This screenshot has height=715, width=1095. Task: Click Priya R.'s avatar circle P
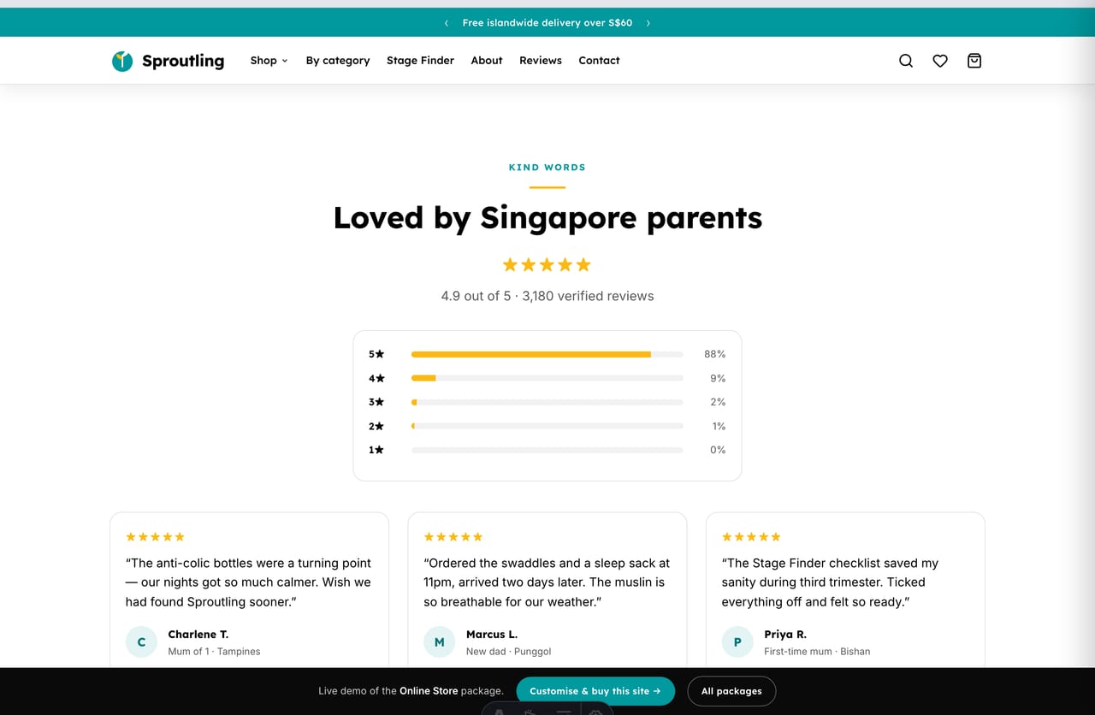point(737,641)
